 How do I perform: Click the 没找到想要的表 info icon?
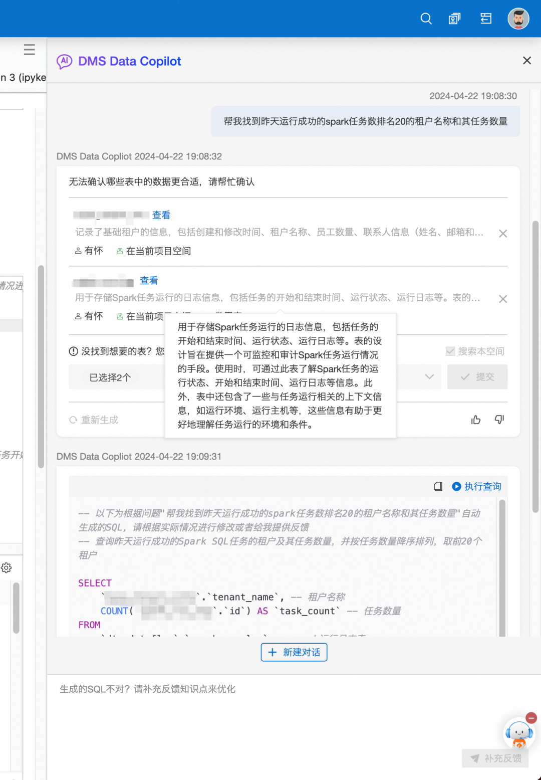coord(74,351)
